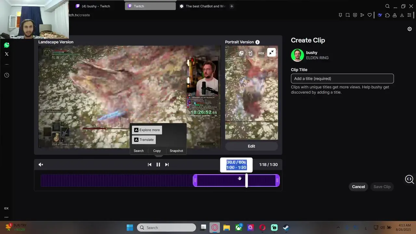Open the send/flow arrow icon
Image resolution: width=416 pixels, height=234 pixels.
(x=362, y=15)
